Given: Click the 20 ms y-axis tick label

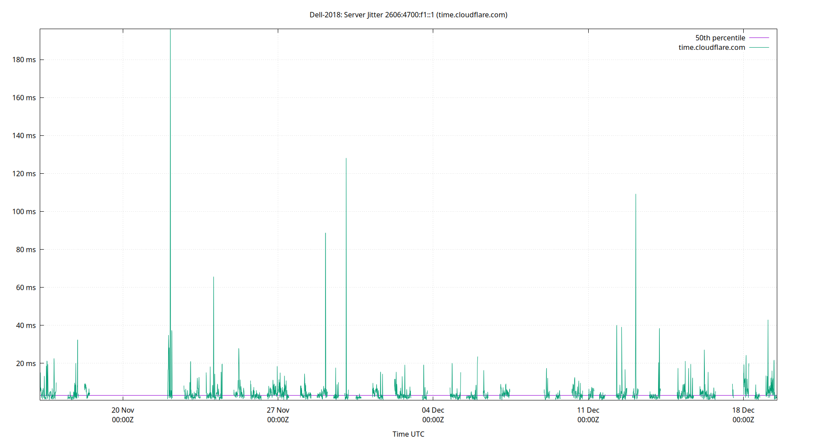Looking at the screenshot, I should pos(26,363).
